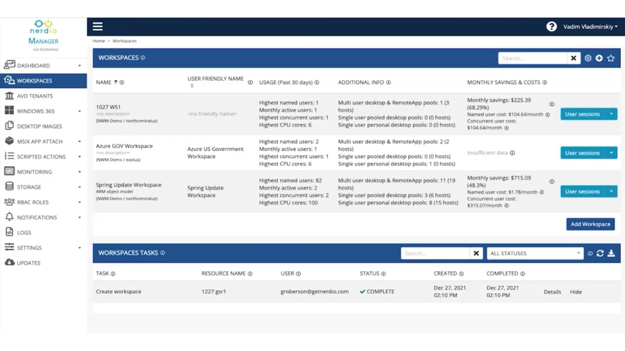Open Settings sidebar item
The height and width of the screenshot is (351, 625).
[43, 248]
